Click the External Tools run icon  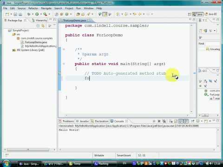pos(45,14)
